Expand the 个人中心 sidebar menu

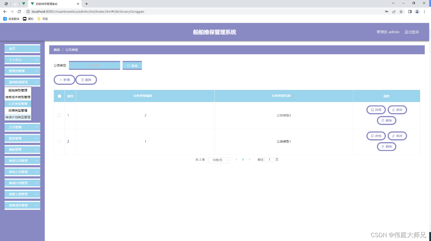[22, 60]
